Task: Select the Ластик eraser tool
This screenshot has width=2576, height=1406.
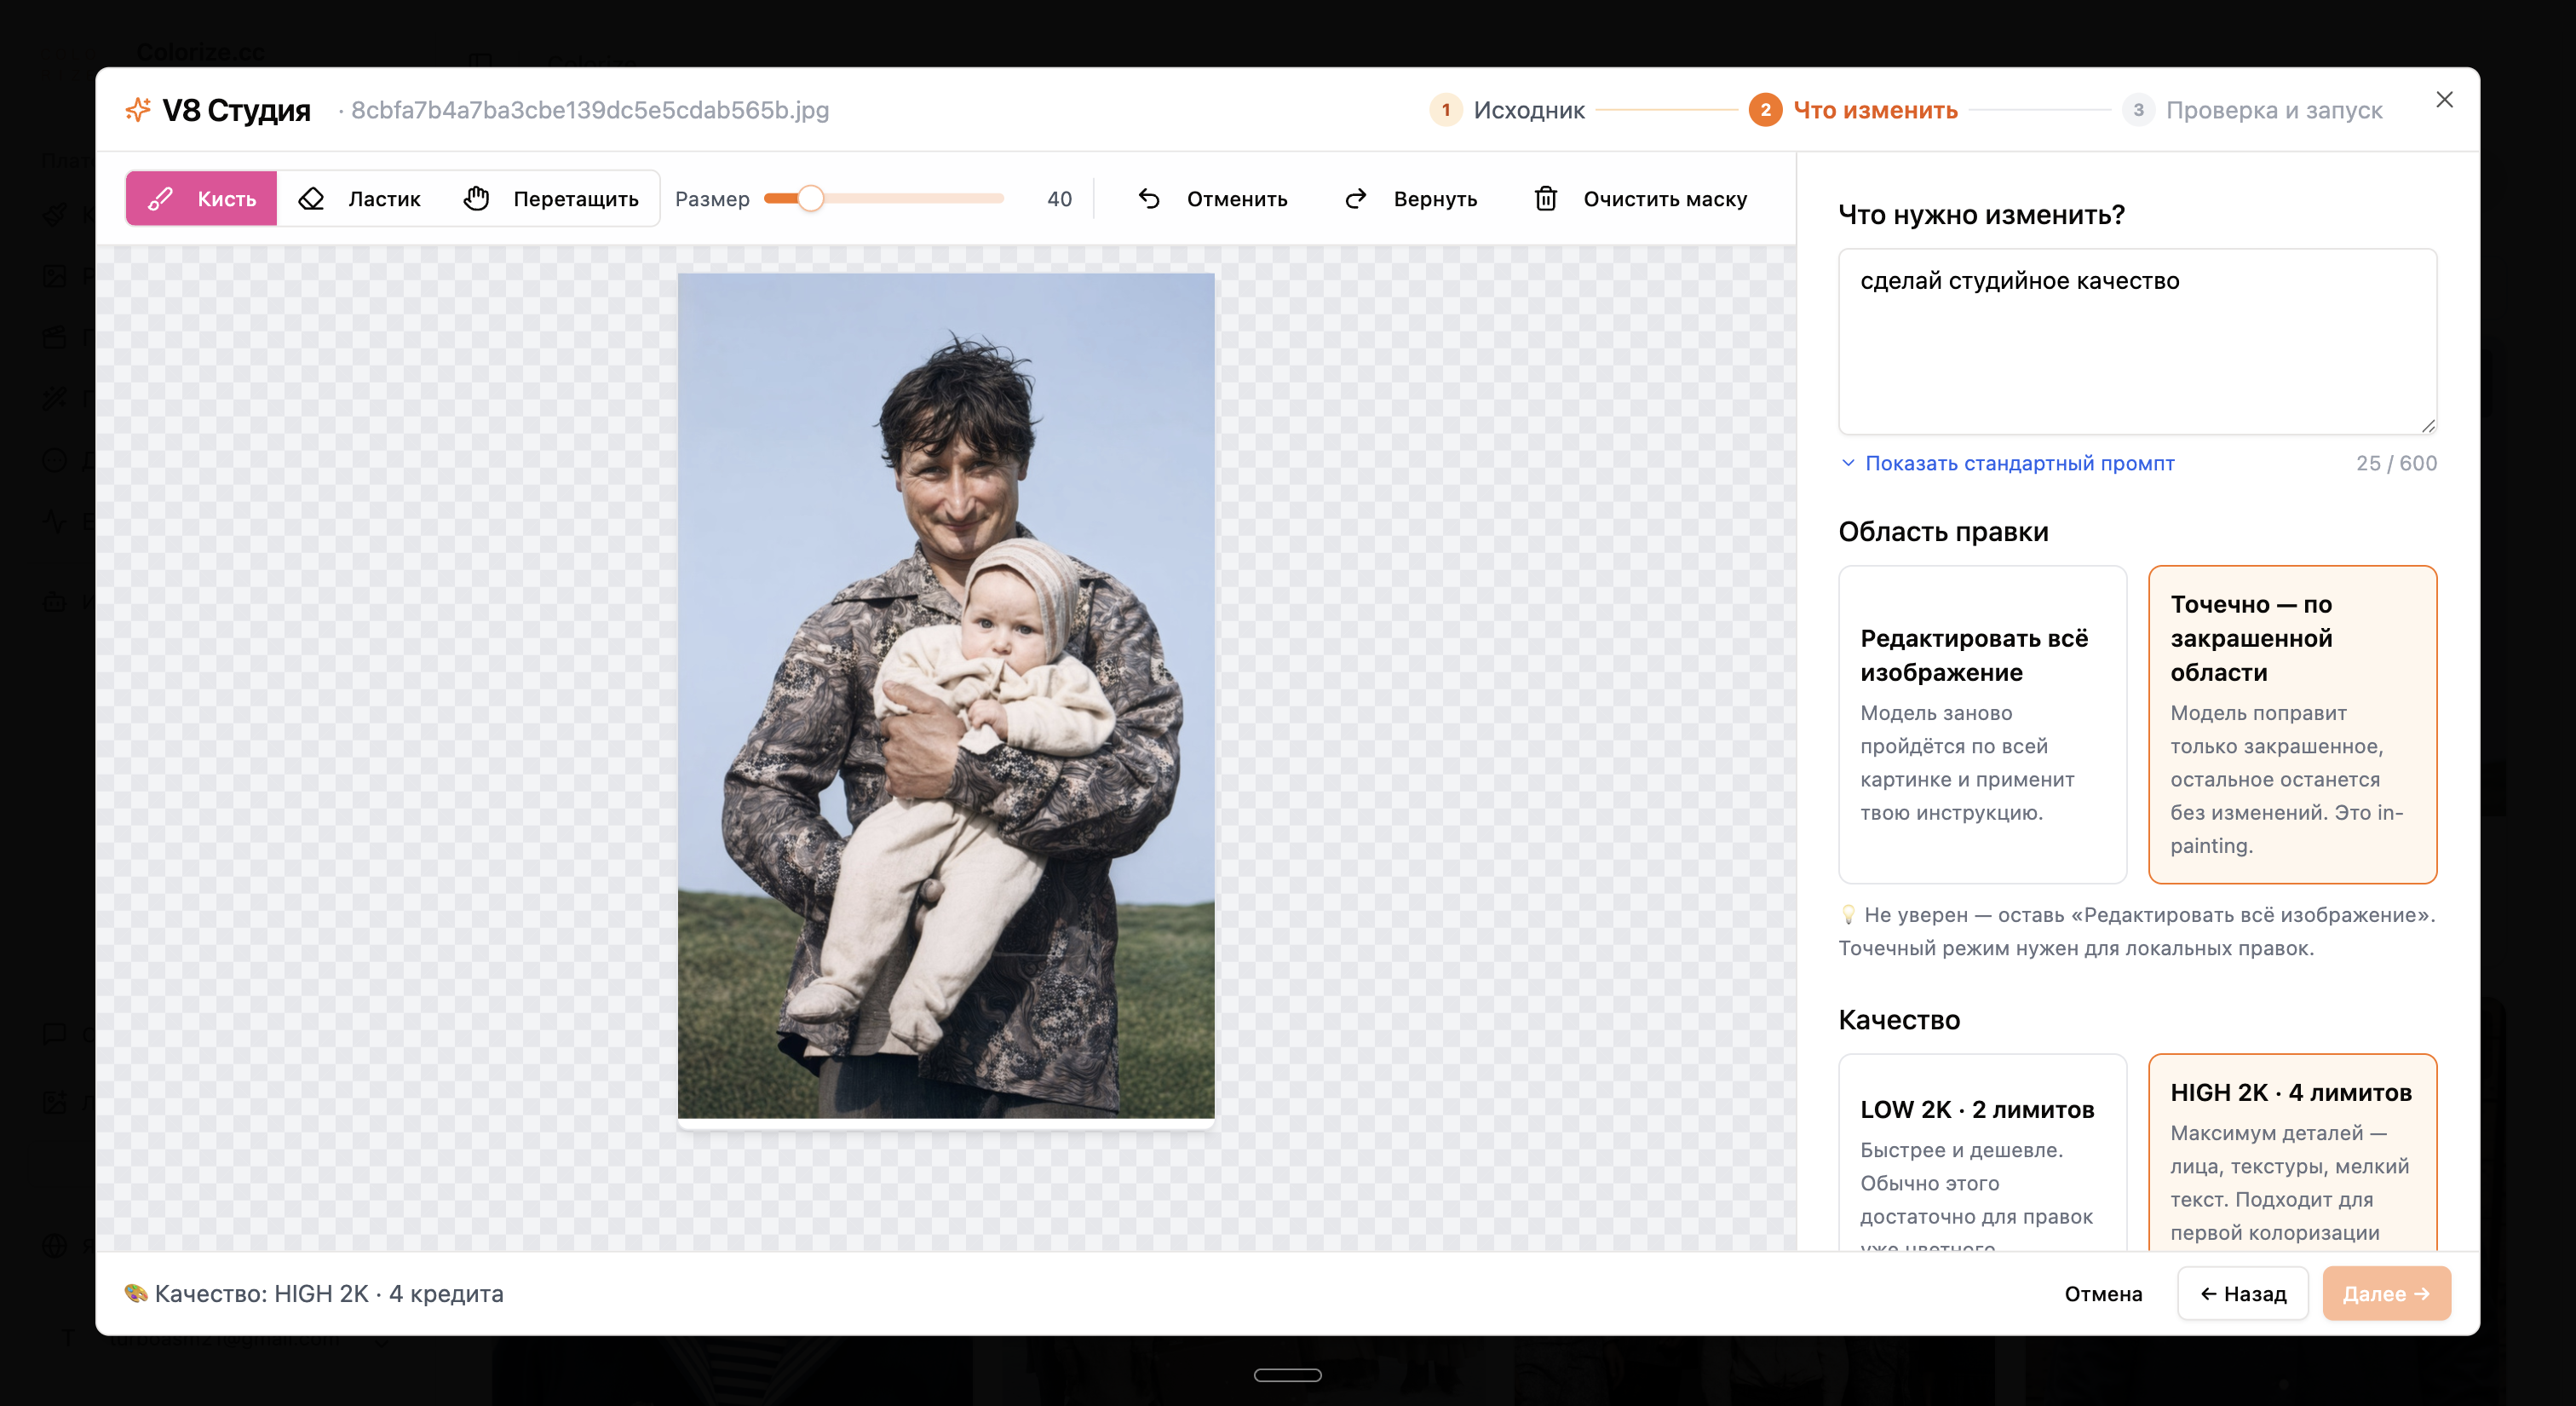Action: pos(360,199)
